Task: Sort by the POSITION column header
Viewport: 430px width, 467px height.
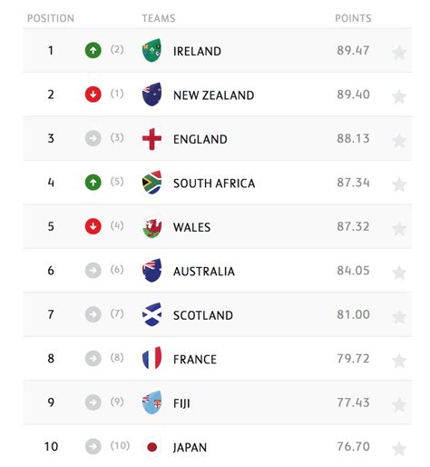Action: (51, 18)
